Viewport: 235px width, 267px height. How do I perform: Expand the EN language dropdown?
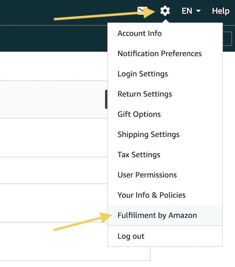point(191,11)
